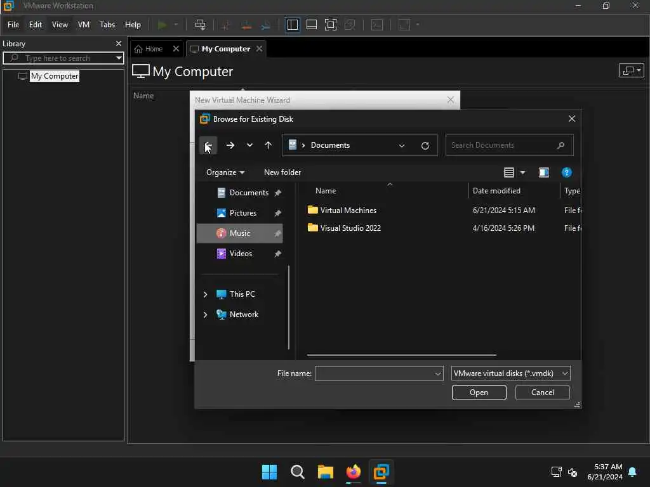Select Videos in quick access list
The width and height of the screenshot is (650, 487).
click(x=239, y=254)
